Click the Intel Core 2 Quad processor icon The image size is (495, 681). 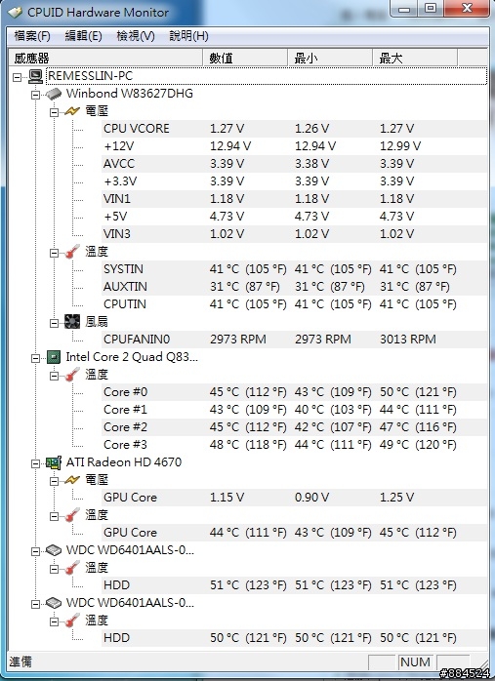coord(54,357)
